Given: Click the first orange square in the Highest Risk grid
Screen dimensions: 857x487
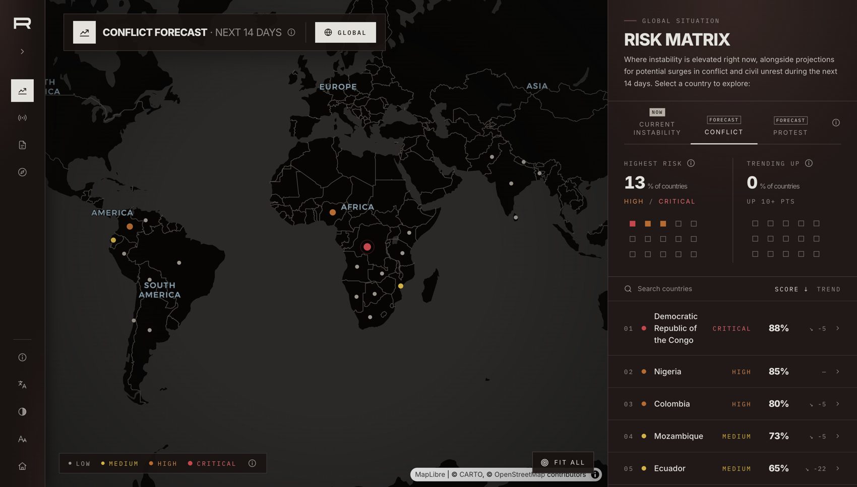Looking at the screenshot, I should [x=648, y=224].
